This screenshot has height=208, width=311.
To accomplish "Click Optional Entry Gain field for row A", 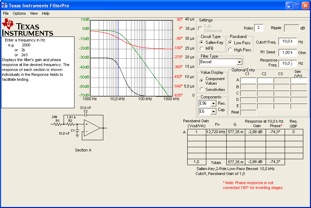I will coord(299,80).
